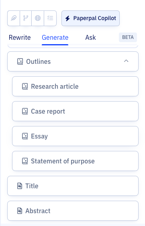Screen dimensions: 145x226
Task: Click the Outlines book icon
Action: (x=20, y=61)
